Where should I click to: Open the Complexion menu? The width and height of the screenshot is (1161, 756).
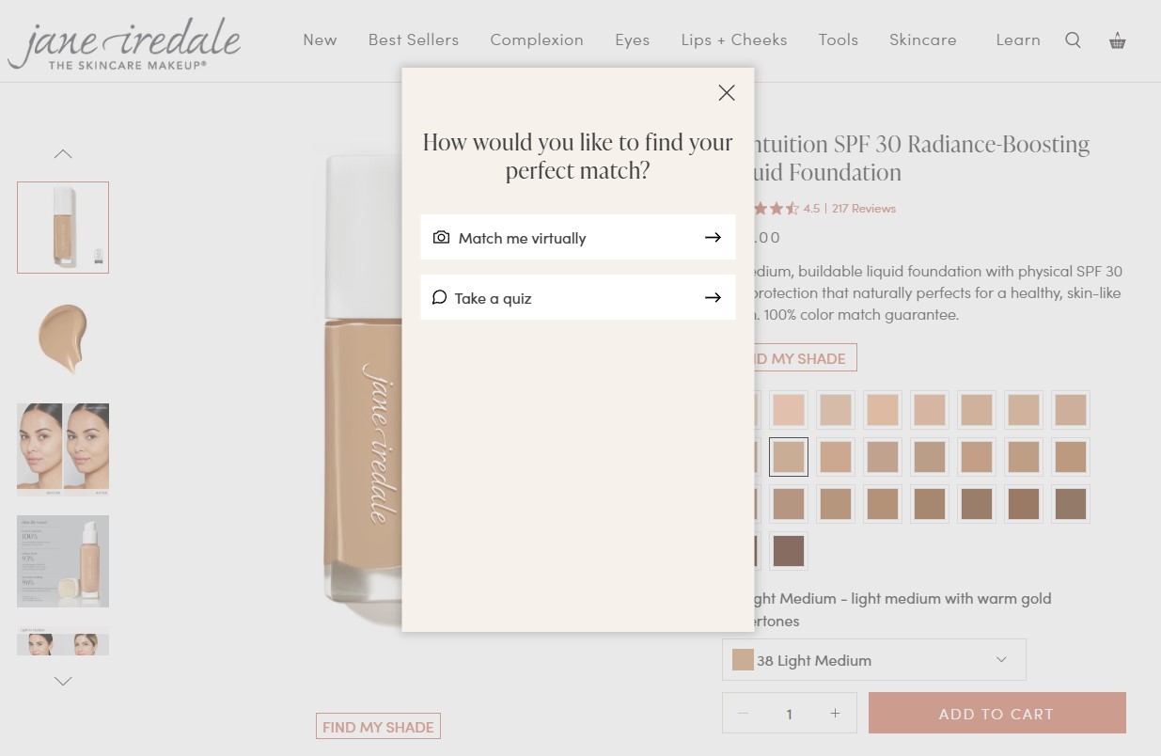click(x=537, y=39)
